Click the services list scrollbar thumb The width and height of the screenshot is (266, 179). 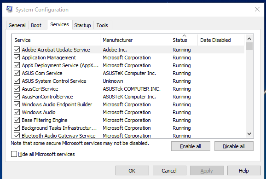coord(249,46)
